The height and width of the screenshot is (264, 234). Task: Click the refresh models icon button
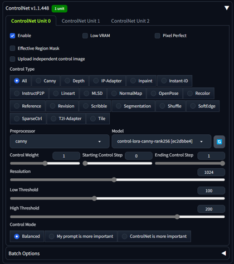pos(219,142)
